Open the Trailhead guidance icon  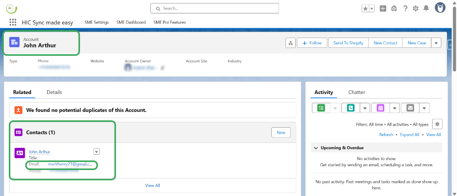(x=394, y=8)
